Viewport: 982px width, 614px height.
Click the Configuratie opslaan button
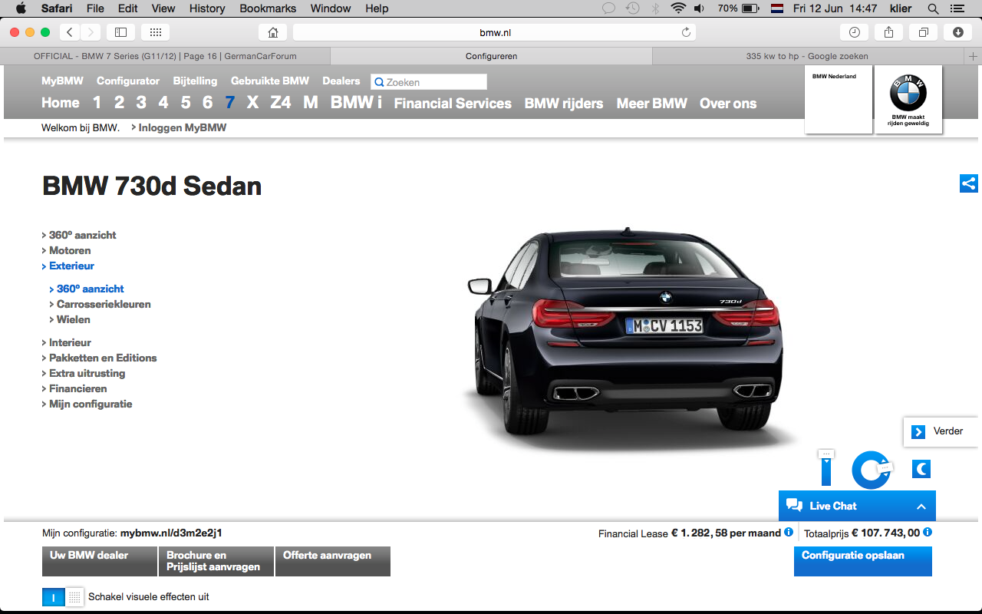click(862, 560)
